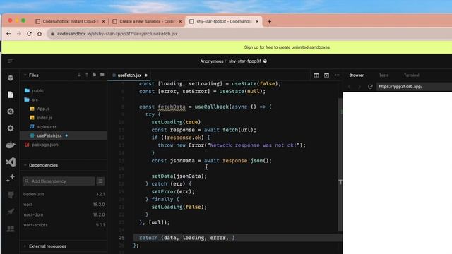This screenshot has height=254, width=452.
Task: Go to Chrome home page
Action: click(x=40, y=34)
